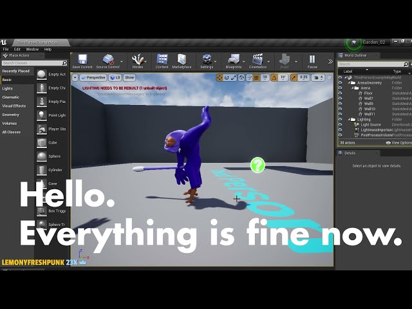Collapse the Lighting folder tree arrow
The height and width of the screenshot is (309, 412).
pos(349,119)
